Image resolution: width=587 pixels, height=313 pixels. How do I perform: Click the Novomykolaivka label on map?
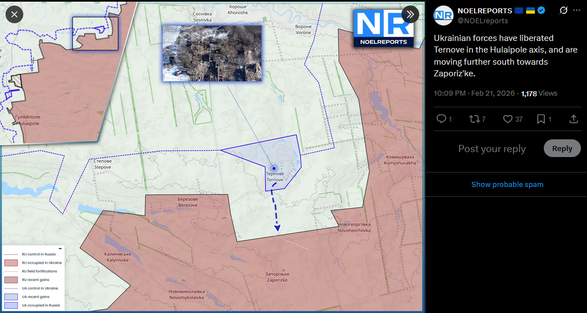pos(187,294)
